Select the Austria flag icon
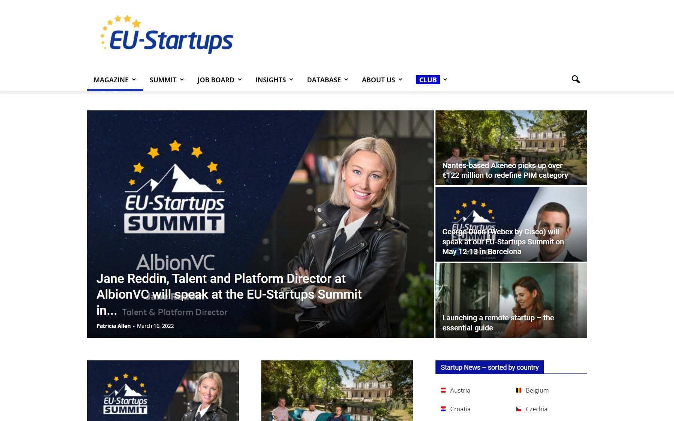This screenshot has width=674, height=421. pyautogui.click(x=443, y=390)
